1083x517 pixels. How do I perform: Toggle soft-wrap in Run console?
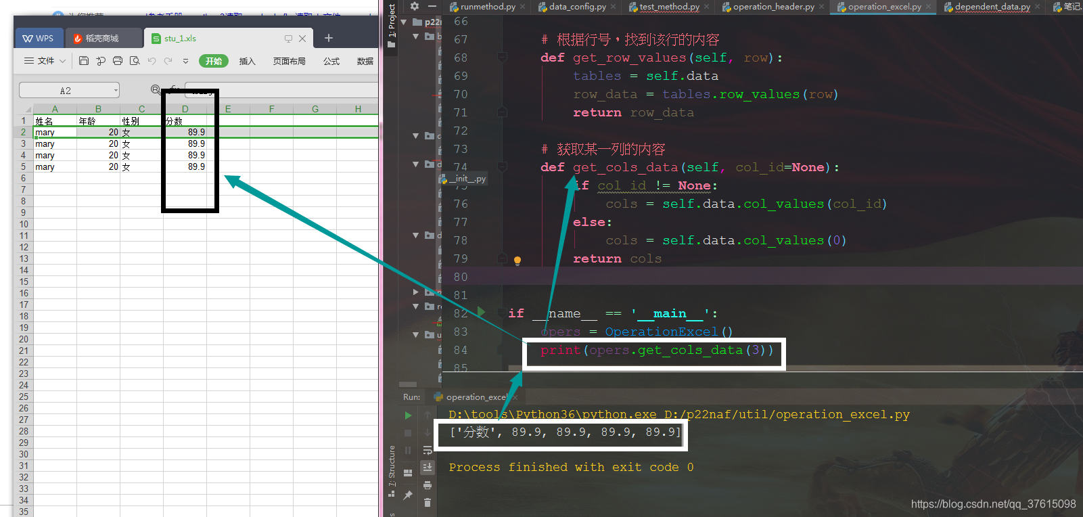click(428, 450)
